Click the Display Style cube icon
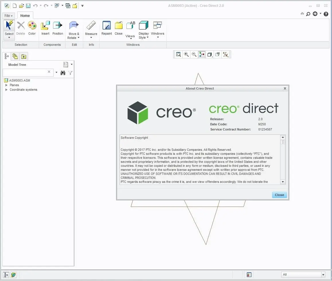The width and height of the screenshot is (332, 281). (144, 25)
